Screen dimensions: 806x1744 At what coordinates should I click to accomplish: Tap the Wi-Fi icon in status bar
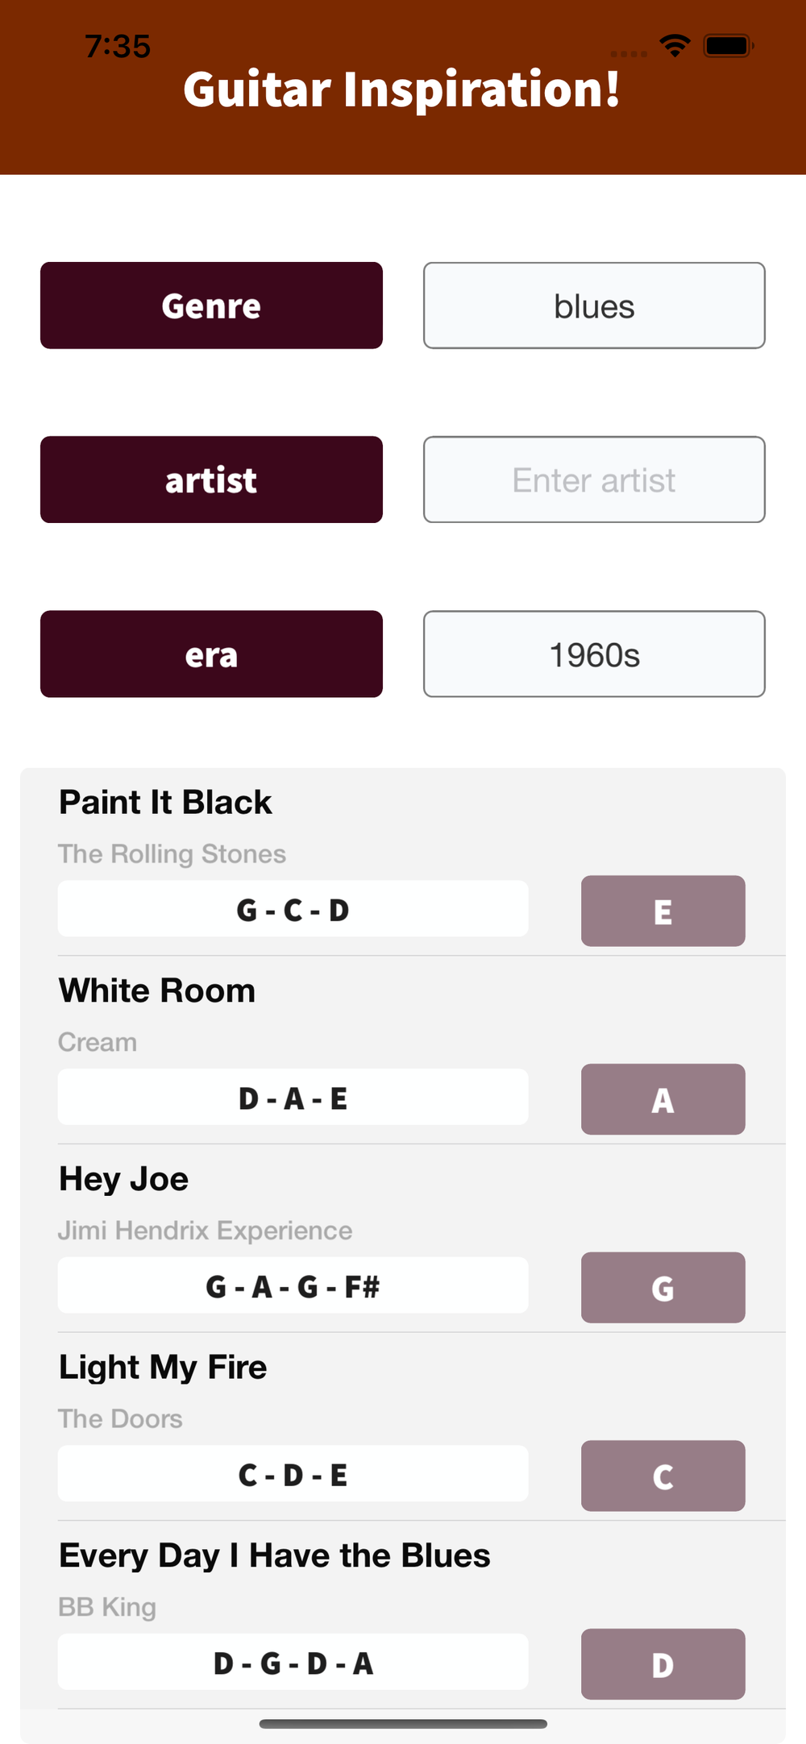(675, 46)
